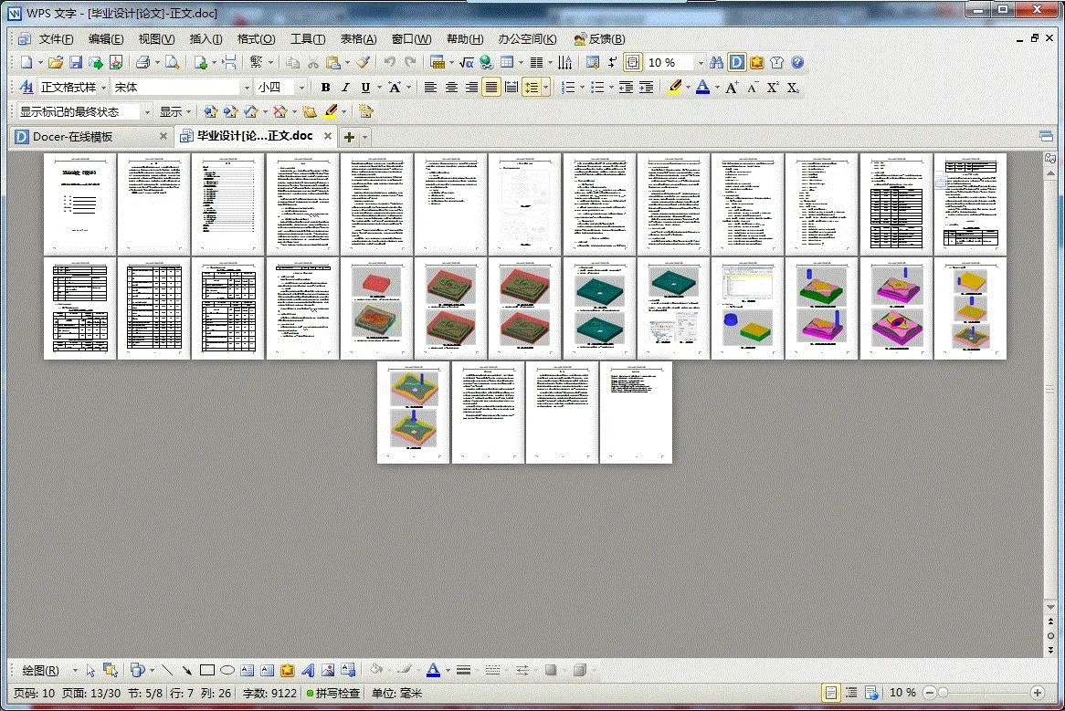The height and width of the screenshot is (711, 1065).
Task: Open the 显示标记的最终状态 dropdown
Action: (147, 111)
